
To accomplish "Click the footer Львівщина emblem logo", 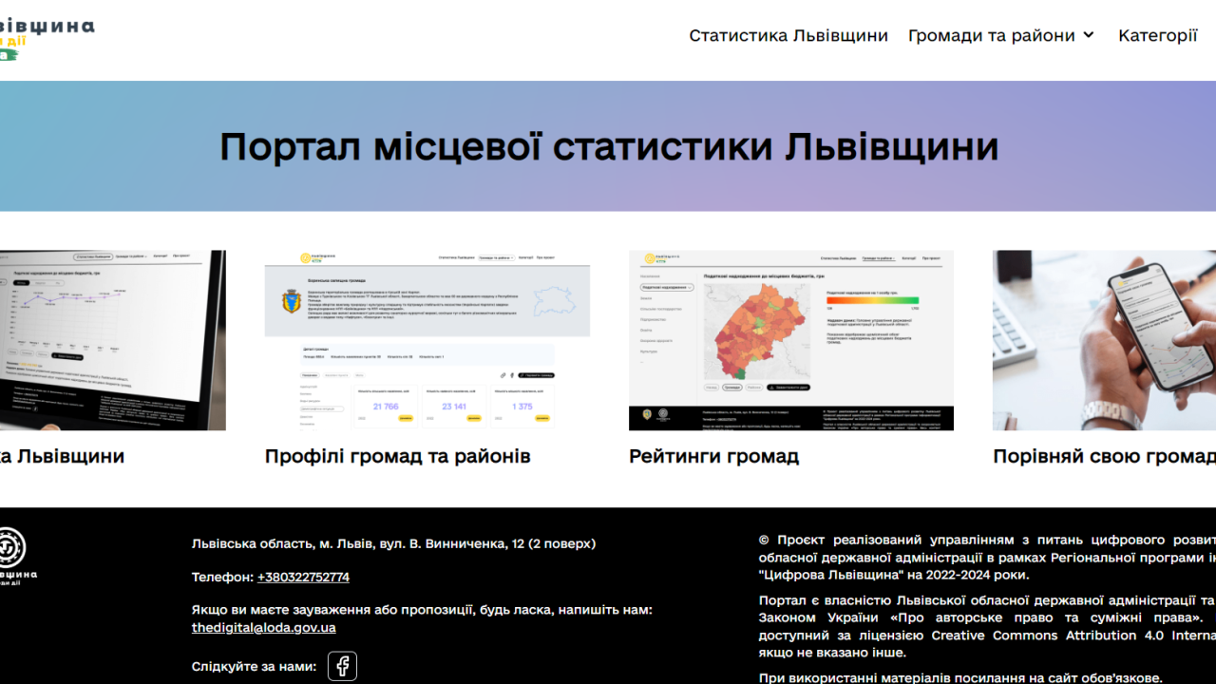I will tap(18, 557).
